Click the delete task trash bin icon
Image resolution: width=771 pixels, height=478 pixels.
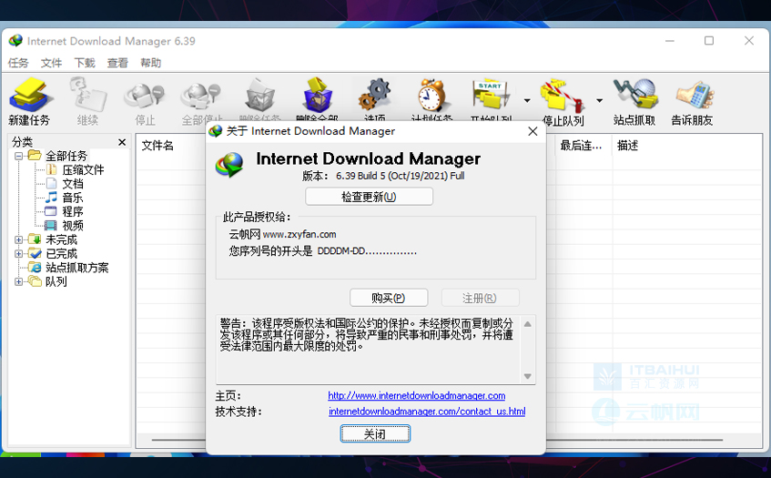tap(259, 95)
